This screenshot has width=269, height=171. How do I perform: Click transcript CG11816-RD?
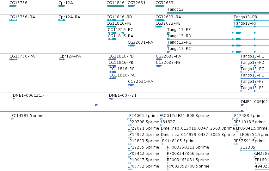tap(119, 17)
